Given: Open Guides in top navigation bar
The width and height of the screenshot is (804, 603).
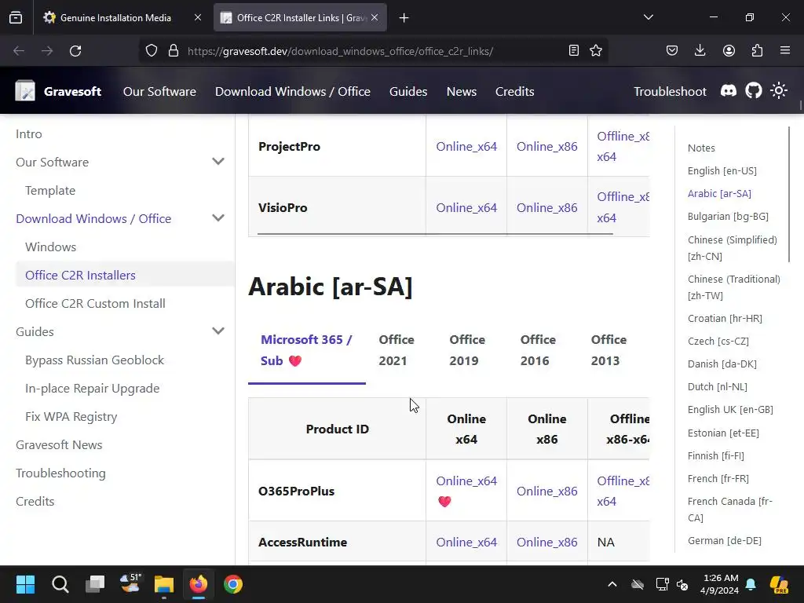Looking at the screenshot, I should (x=408, y=91).
